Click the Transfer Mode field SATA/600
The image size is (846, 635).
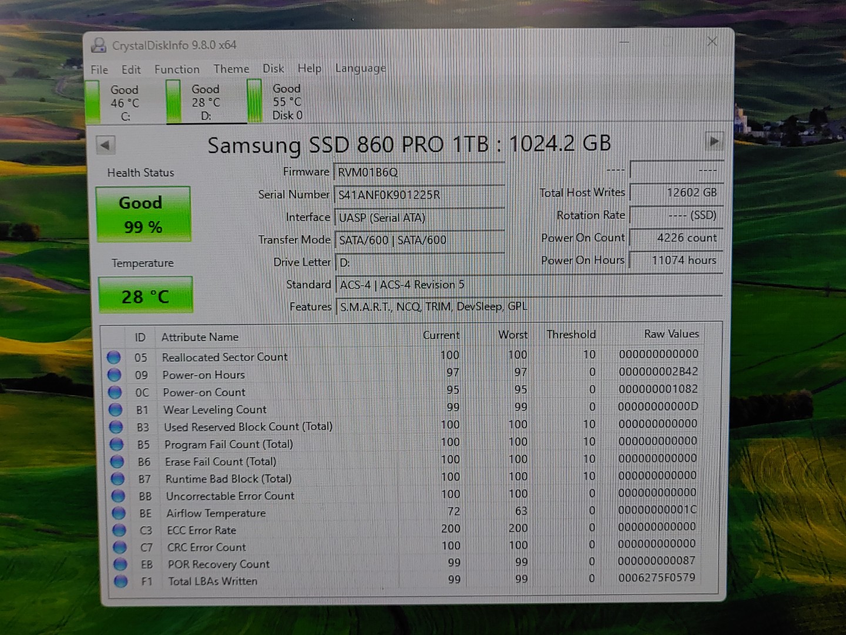(419, 240)
